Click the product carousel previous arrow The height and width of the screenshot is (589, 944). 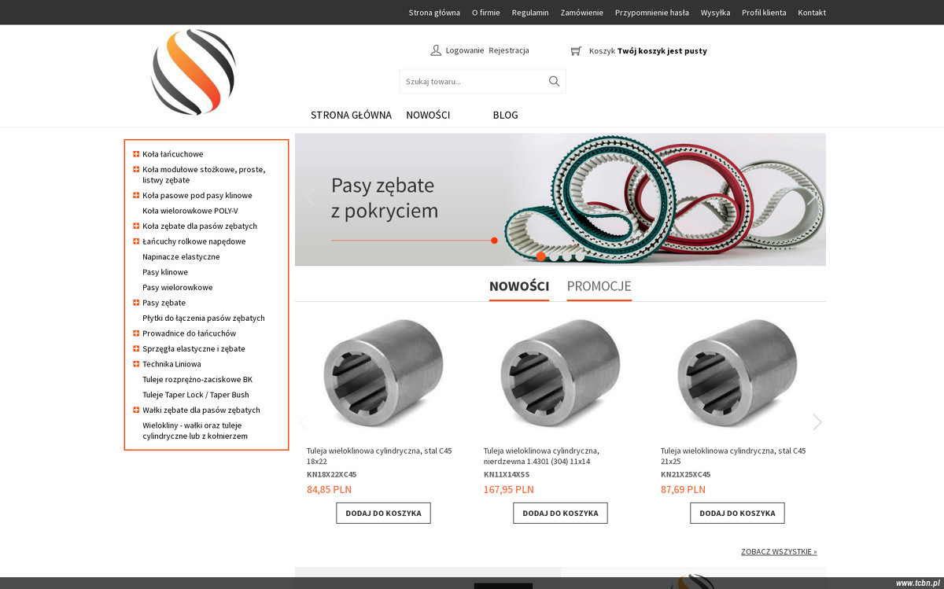pos(304,422)
